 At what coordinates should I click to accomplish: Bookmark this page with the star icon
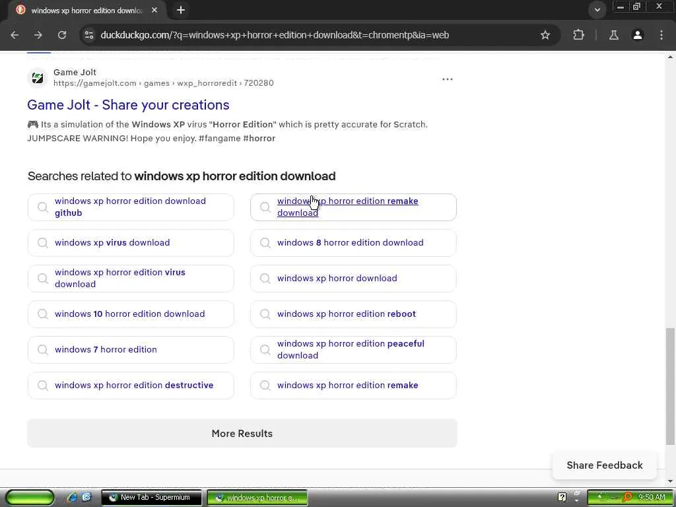tap(545, 35)
